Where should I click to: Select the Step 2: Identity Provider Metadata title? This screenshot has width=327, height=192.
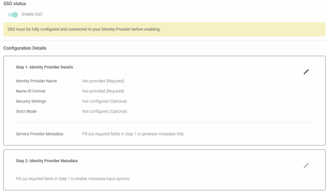[x=47, y=161]
